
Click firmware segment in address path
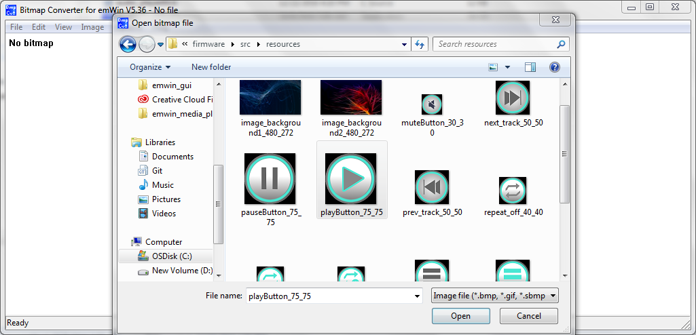(208, 44)
